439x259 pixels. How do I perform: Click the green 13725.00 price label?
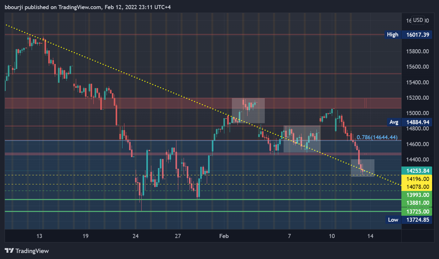coord(417,212)
